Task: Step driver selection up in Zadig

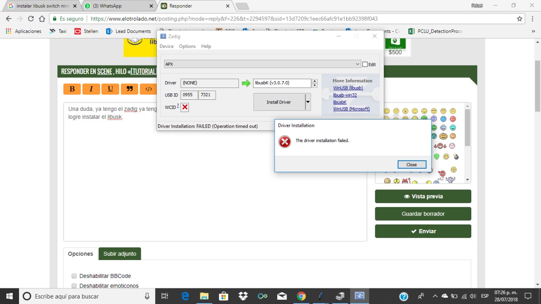Action: tap(314, 81)
